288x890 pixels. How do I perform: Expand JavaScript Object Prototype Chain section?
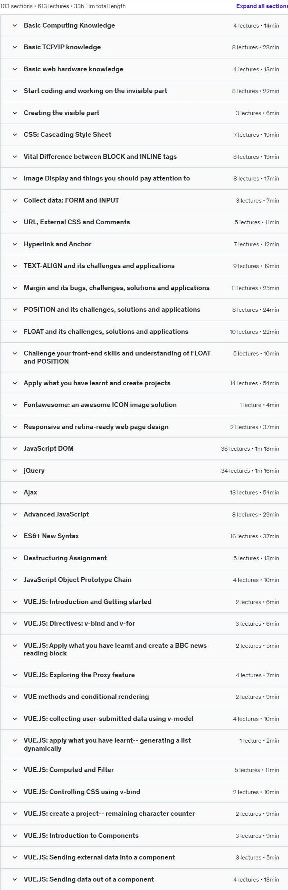point(78,580)
